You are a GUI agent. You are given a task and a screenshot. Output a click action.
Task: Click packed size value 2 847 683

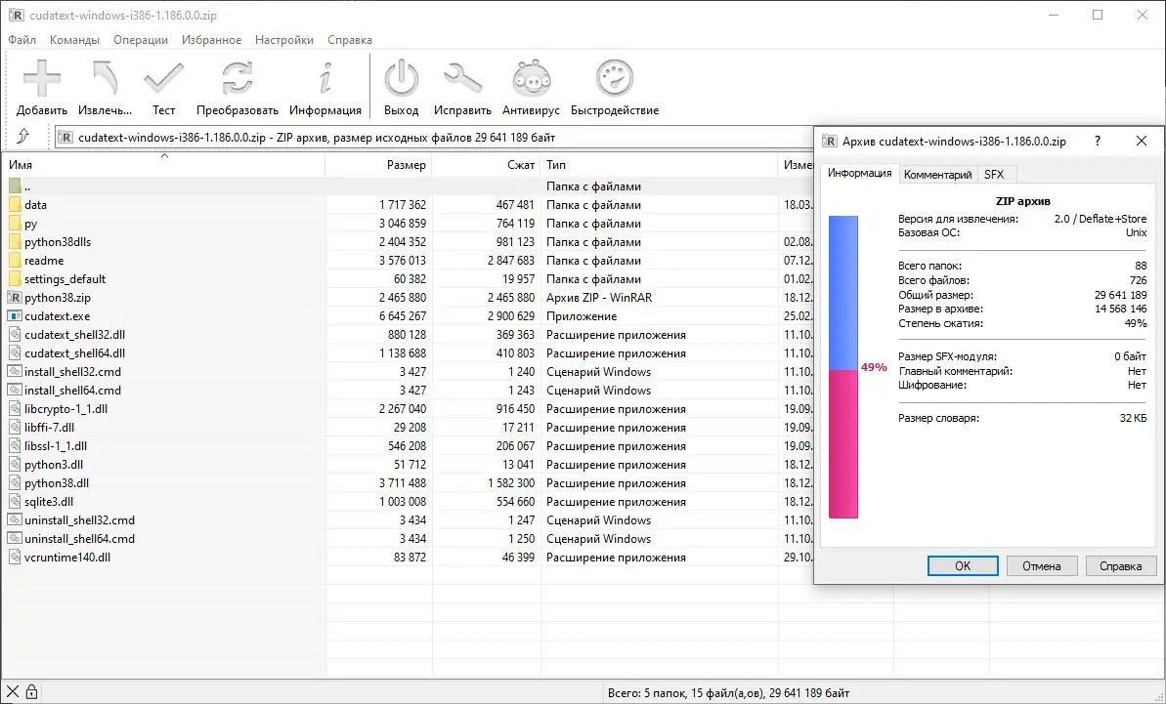coord(511,261)
